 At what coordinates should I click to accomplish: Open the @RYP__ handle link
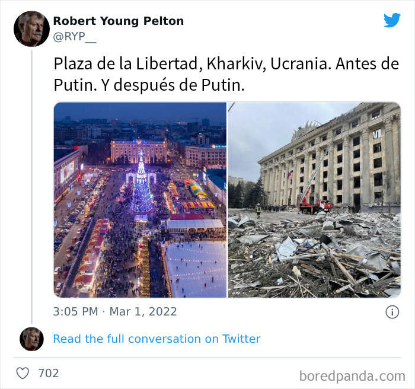click(x=75, y=37)
